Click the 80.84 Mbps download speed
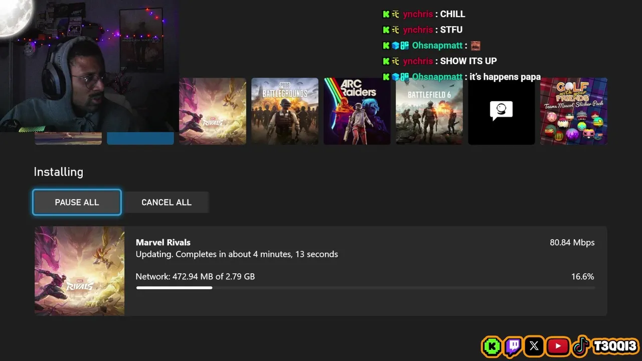The width and height of the screenshot is (642, 361). click(x=572, y=242)
